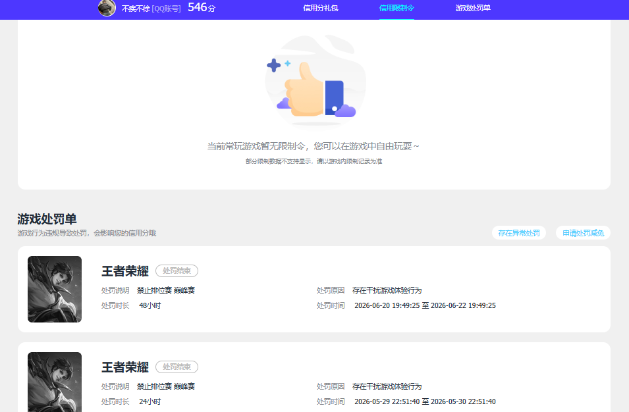
Task: Click the thumbs-up illustration
Action: click(x=315, y=80)
